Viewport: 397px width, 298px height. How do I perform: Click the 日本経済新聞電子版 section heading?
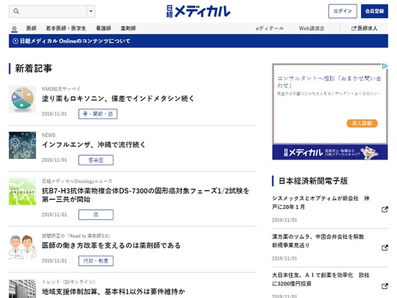pyautogui.click(x=313, y=181)
